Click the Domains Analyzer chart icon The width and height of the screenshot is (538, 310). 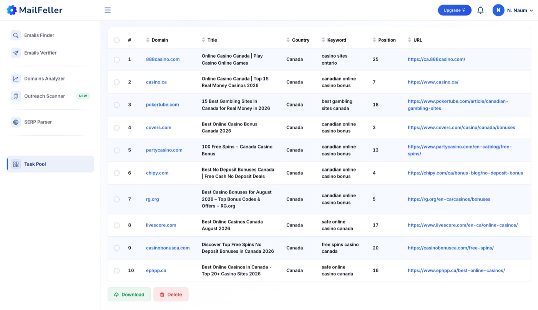point(16,79)
